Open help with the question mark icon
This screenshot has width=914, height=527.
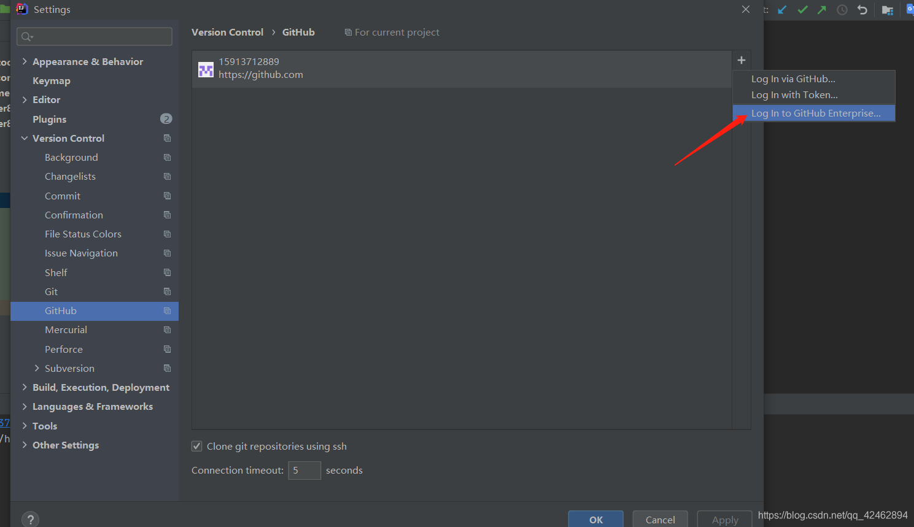pos(30,519)
